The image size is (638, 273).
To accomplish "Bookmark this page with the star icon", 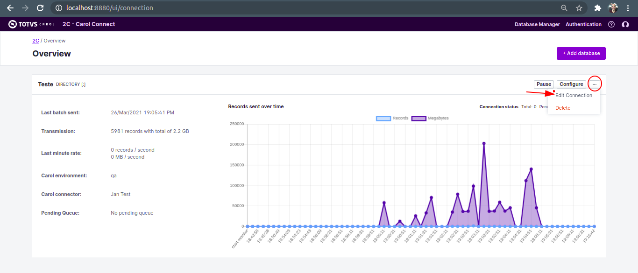I will (x=579, y=8).
